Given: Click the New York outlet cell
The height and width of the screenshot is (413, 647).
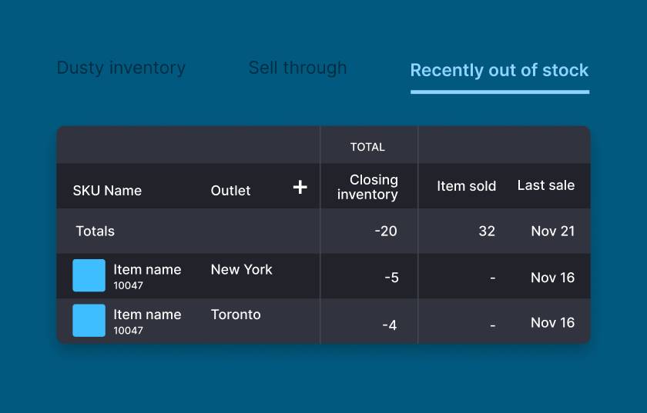Looking at the screenshot, I should [x=241, y=270].
